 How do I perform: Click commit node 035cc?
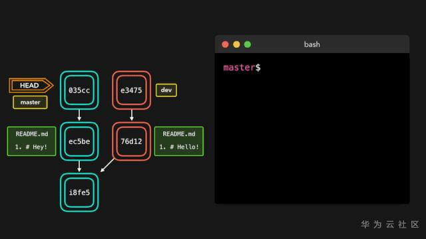[79, 90]
